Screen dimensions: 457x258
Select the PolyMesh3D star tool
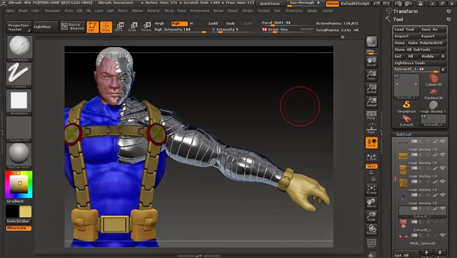point(433,94)
